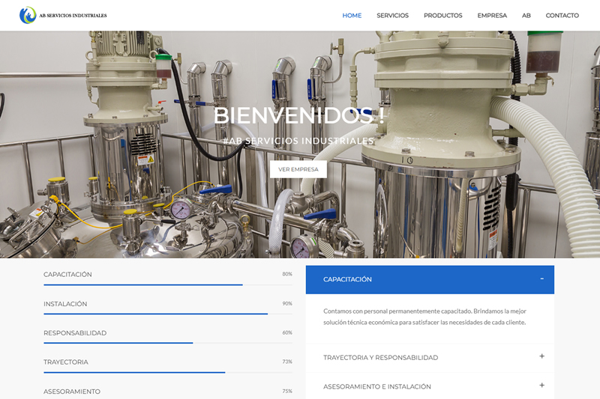The image size is (600, 399).
Task: Select EMPRESA in the top navigation
Action: [x=492, y=16]
